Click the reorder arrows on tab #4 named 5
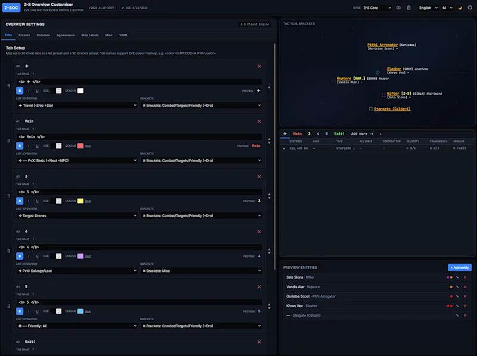The height and width of the screenshot is (356, 477). [x=270, y=307]
